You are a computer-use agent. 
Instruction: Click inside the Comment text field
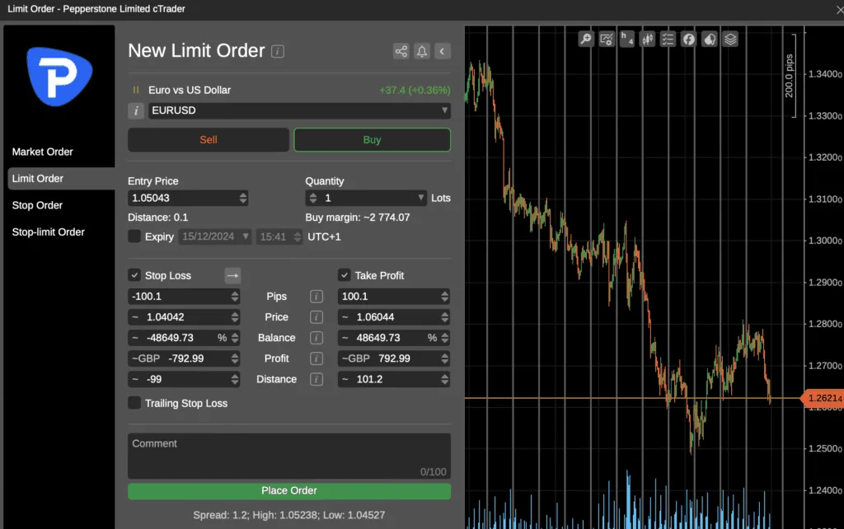coord(288,453)
